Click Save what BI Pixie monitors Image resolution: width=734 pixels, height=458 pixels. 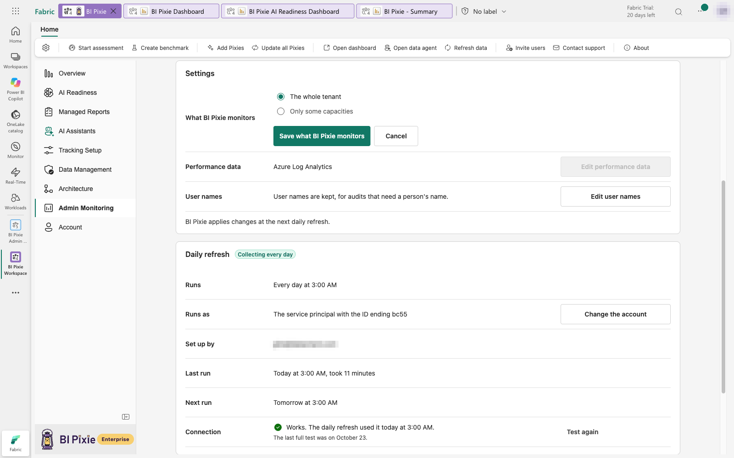point(322,136)
